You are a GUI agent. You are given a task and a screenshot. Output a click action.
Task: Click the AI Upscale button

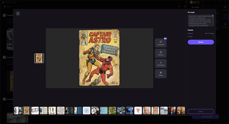[161, 43]
